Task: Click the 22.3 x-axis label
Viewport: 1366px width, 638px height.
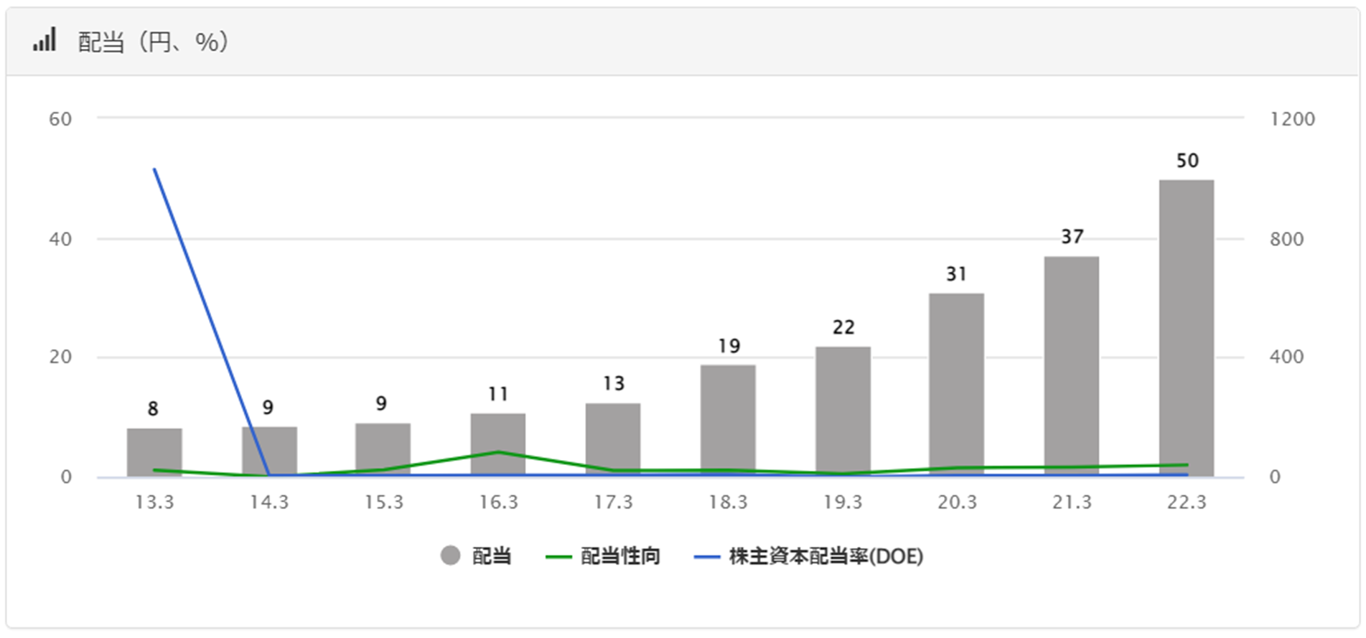Action: pos(1186,502)
